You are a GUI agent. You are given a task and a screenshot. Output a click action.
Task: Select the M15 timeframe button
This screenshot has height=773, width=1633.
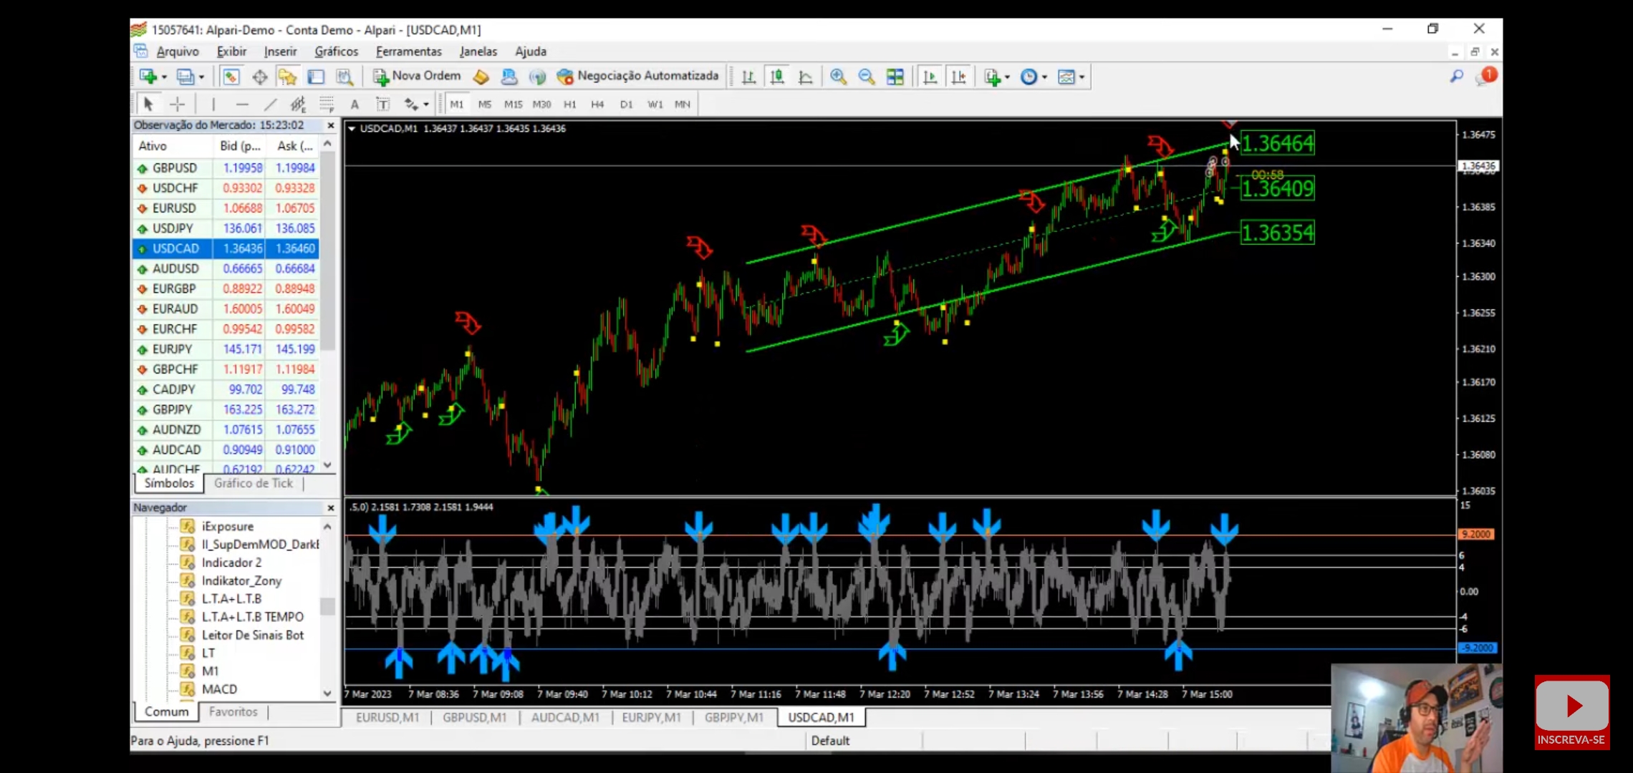(x=513, y=104)
